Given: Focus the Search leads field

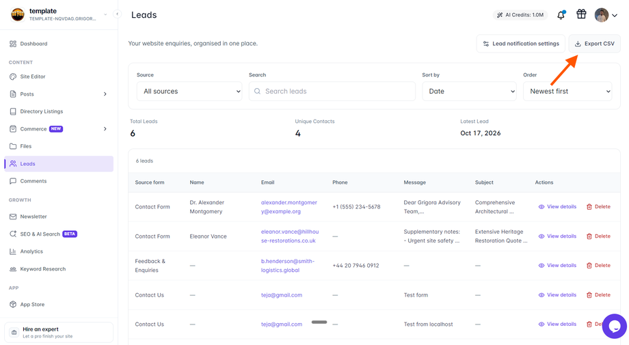Looking at the screenshot, I should [x=332, y=92].
